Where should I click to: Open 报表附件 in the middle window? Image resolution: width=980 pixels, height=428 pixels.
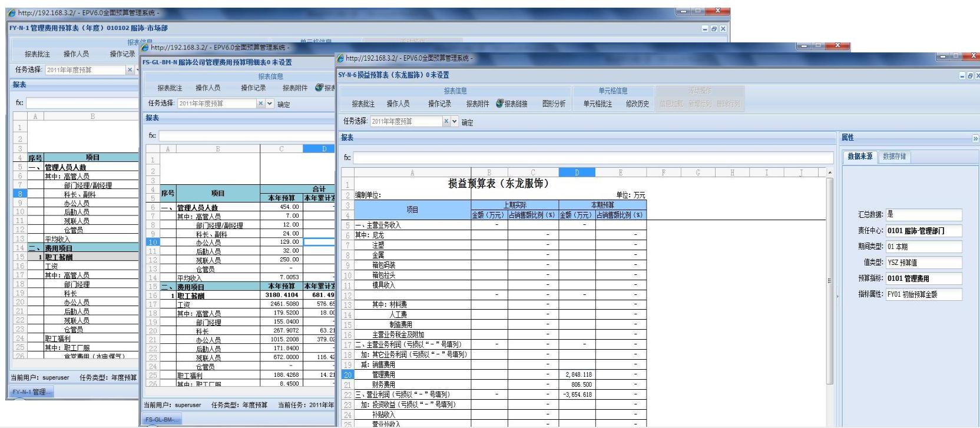coord(295,88)
